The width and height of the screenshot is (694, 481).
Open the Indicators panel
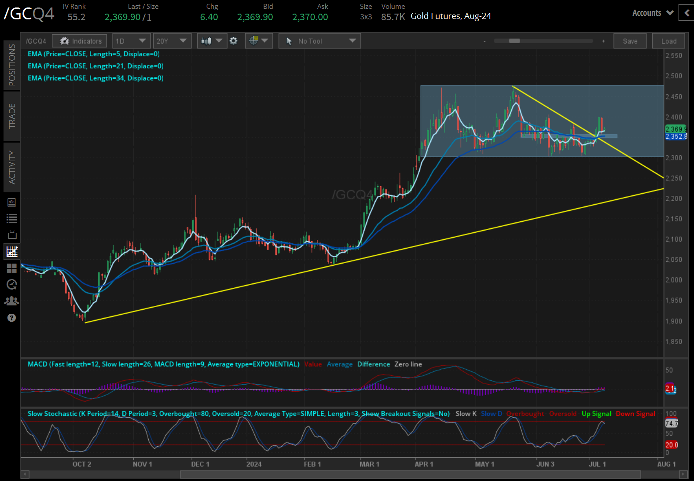(80, 41)
